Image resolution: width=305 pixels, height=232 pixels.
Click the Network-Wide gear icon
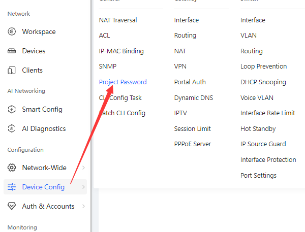point(12,168)
